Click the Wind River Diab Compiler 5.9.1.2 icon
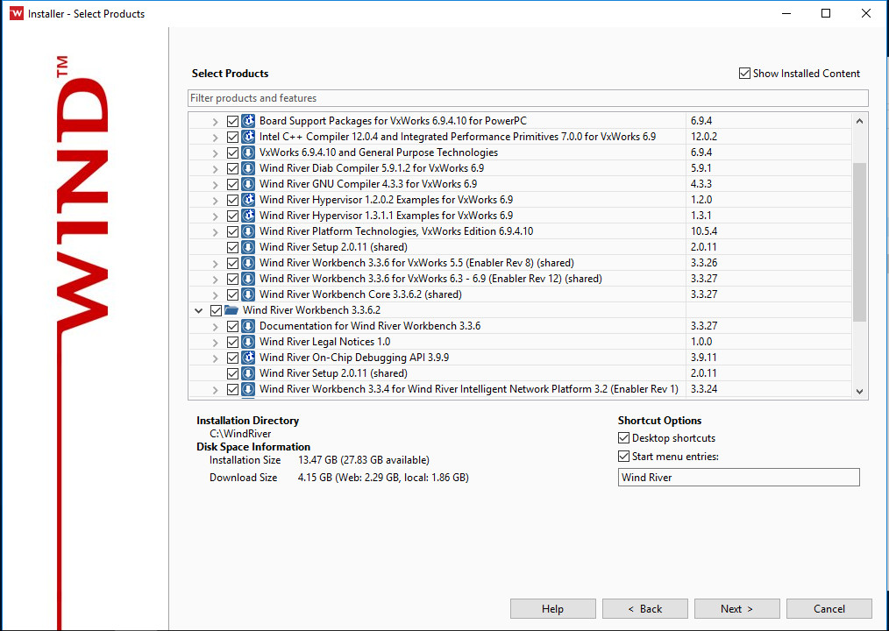Viewport: 889px width, 631px height. tap(248, 168)
